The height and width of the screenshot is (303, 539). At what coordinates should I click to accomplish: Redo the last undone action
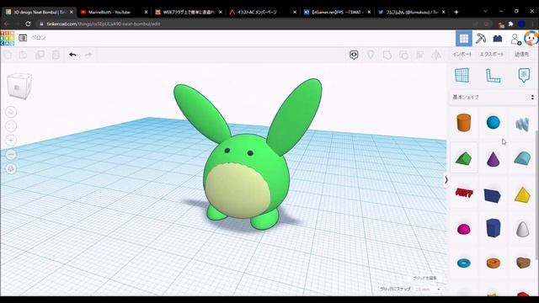coord(88,55)
